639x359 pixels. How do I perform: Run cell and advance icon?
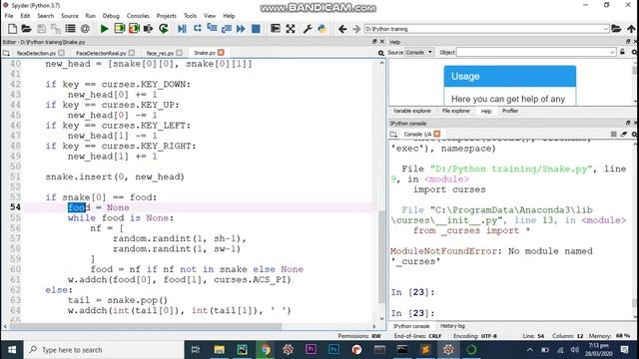click(x=134, y=29)
